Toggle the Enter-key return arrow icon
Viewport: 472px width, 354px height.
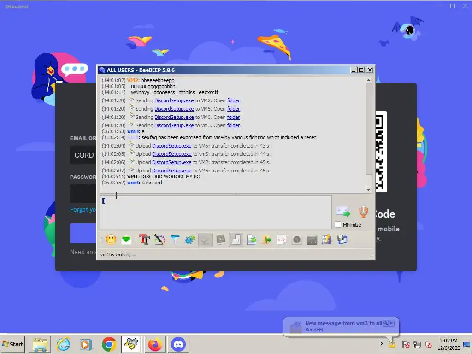(236, 240)
